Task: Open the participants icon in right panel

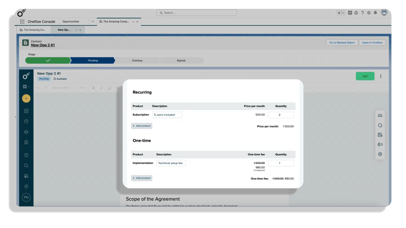Action: point(380,116)
